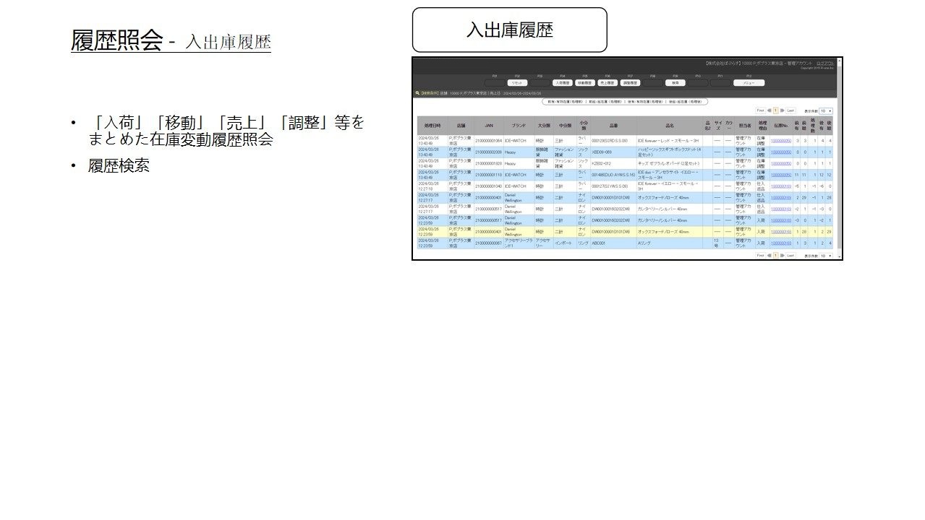
Task: Go to next page using top right arrow
Action: point(783,110)
